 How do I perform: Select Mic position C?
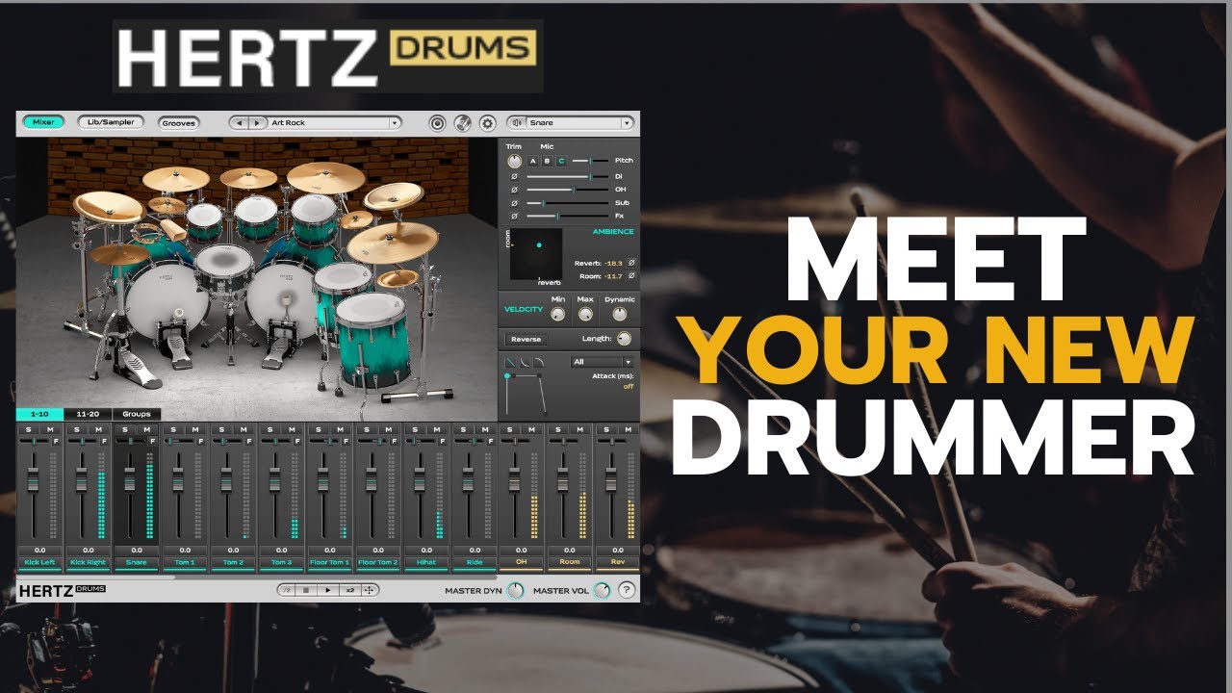pos(561,161)
